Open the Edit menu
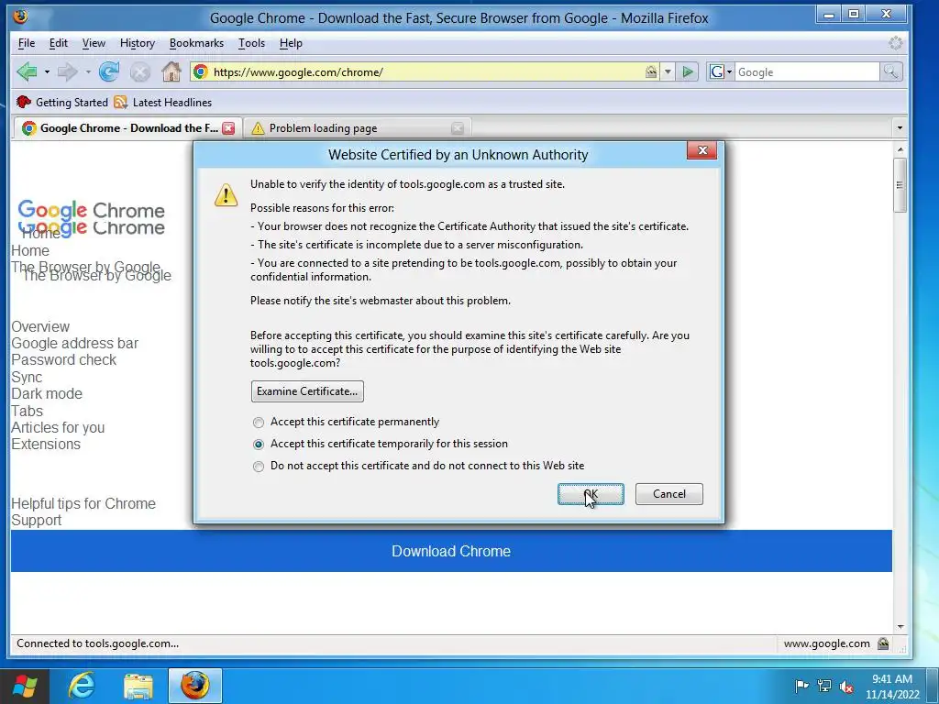 pos(58,43)
